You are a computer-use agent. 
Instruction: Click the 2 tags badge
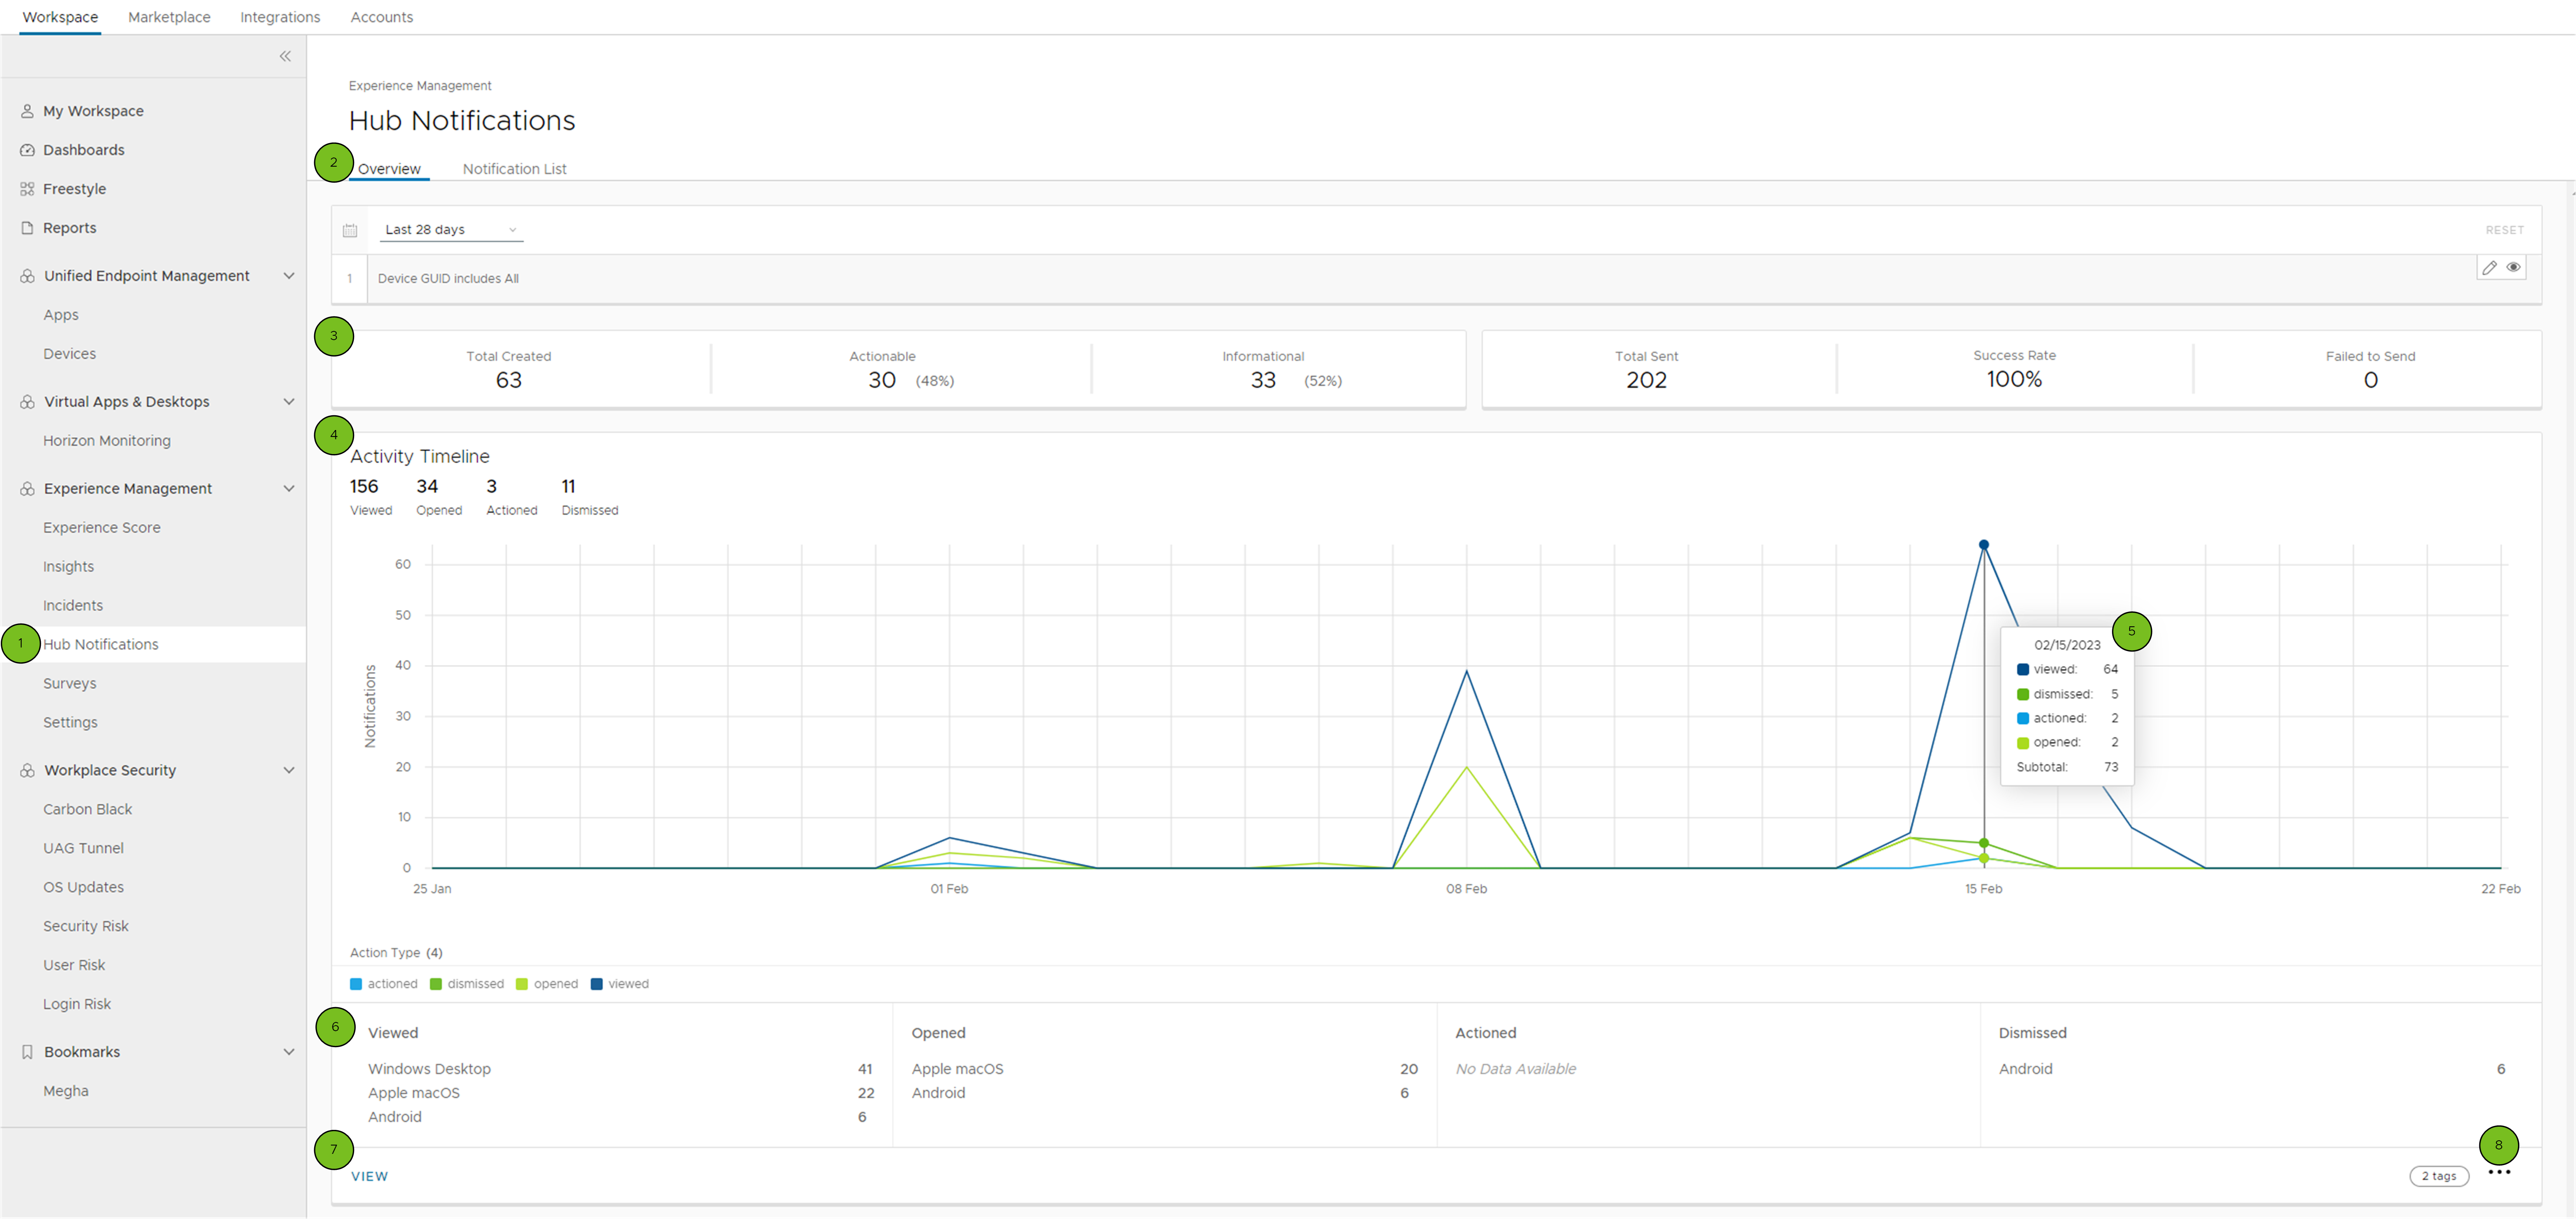tap(2438, 1176)
